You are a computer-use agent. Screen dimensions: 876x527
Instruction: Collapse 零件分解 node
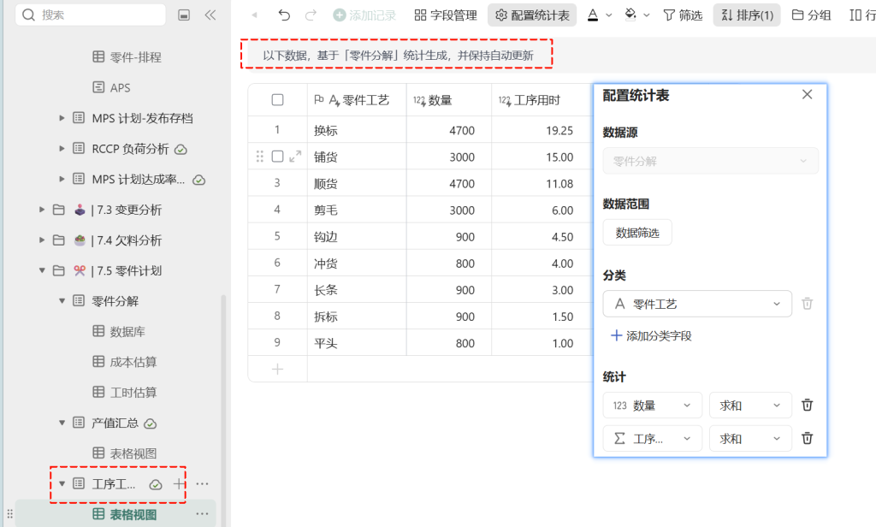[x=62, y=301]
